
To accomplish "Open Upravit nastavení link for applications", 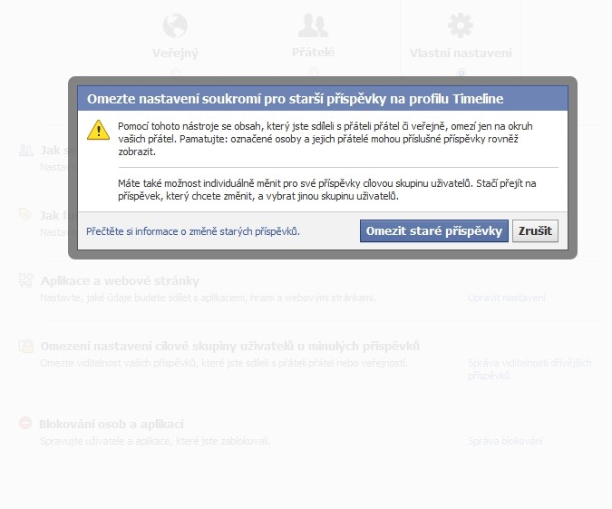I will [507, 299].
